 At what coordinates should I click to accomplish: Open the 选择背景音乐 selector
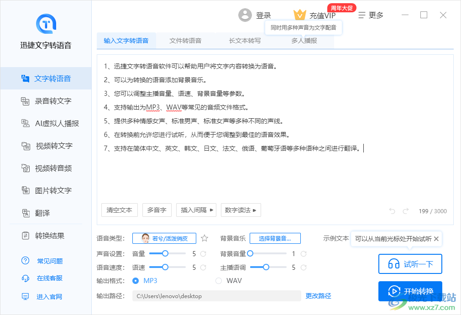tap(275, 238)
